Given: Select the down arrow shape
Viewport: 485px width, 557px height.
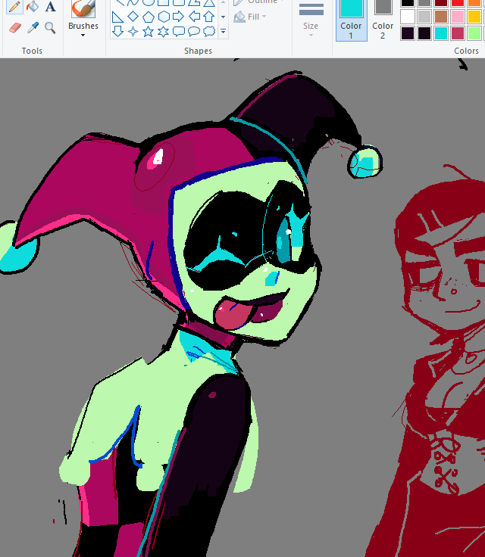Looking at the screenshot, I should pyautogui.click(x=117, y=31).
